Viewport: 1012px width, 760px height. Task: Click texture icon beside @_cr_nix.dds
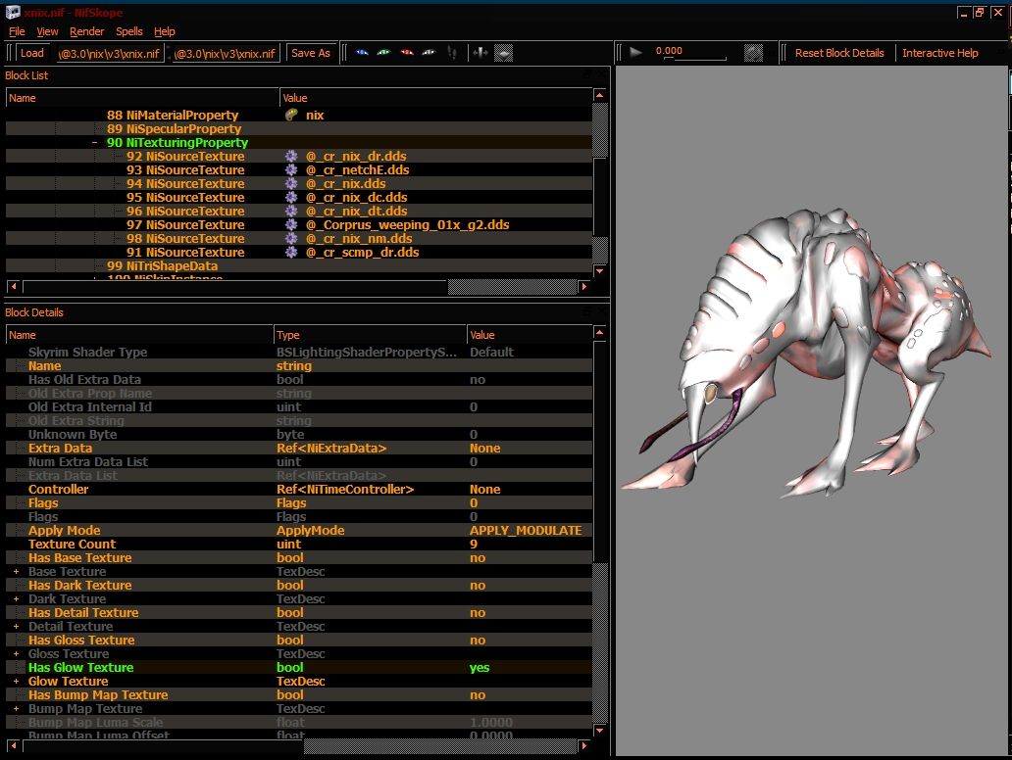click(x=291, y=184)
